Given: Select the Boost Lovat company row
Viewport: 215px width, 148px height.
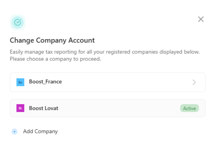Looking at the screenshot, I should click(108, 108).
